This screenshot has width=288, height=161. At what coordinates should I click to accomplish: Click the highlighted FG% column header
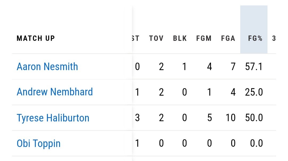coord(254,30)
